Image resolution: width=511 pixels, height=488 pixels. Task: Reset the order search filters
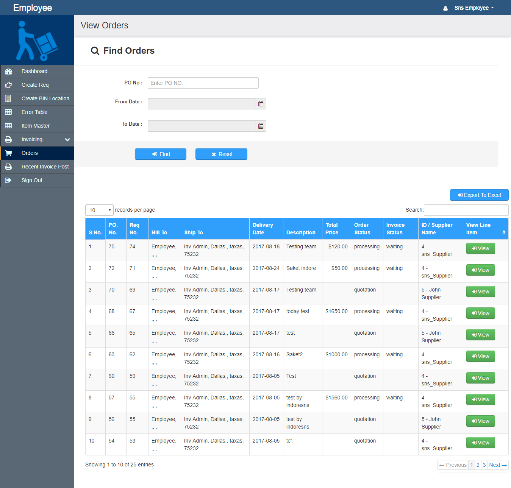(221, 154)
